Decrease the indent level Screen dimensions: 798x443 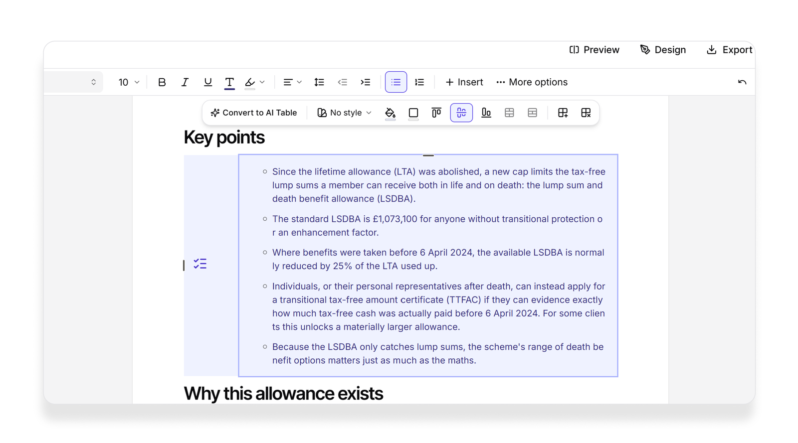pyautogui.click(x=342, y=82)
